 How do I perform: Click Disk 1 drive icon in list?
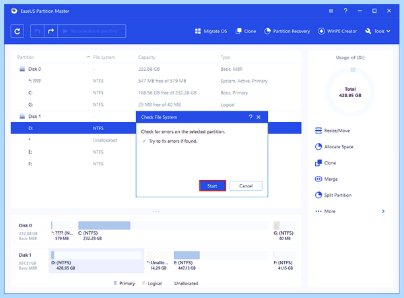[22, 117]
